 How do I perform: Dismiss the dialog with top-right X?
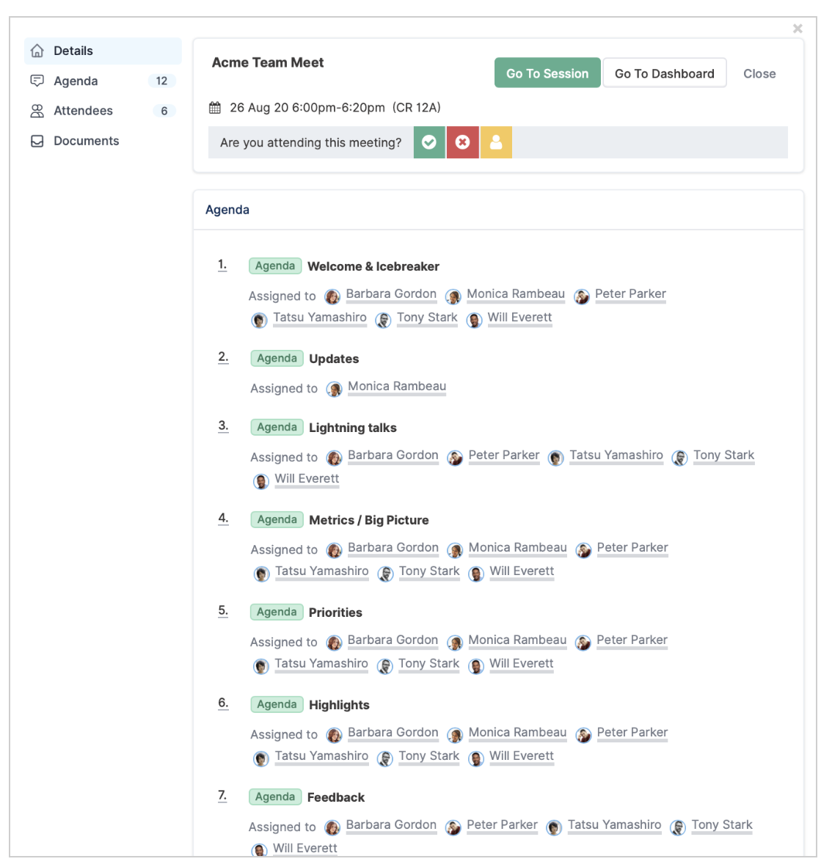797,28
